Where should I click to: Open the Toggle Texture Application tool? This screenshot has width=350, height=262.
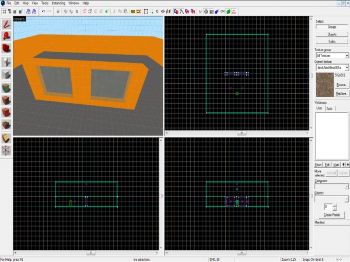pos(7,87)
